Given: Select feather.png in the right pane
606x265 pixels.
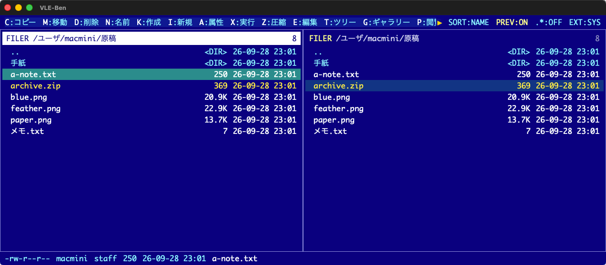Looking at the screenshot, I should pyautogui.click(x=454, y=108).
